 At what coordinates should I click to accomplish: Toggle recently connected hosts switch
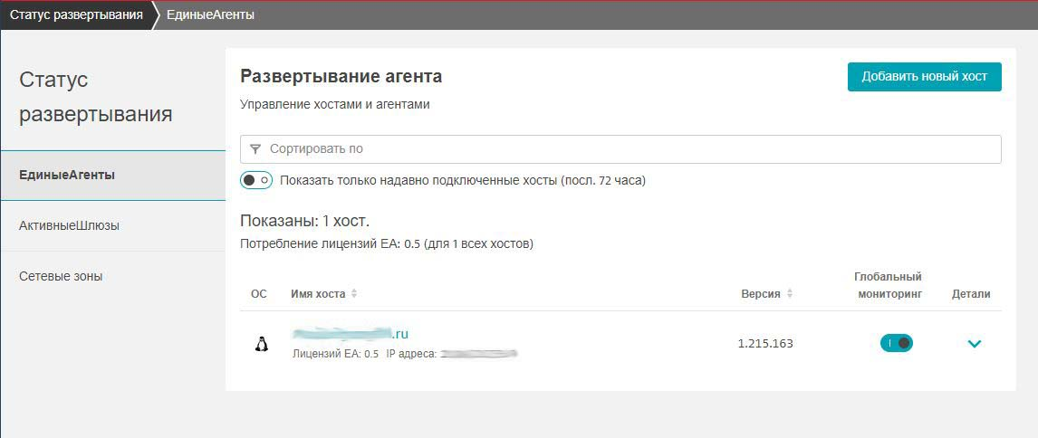pos(256,180)
